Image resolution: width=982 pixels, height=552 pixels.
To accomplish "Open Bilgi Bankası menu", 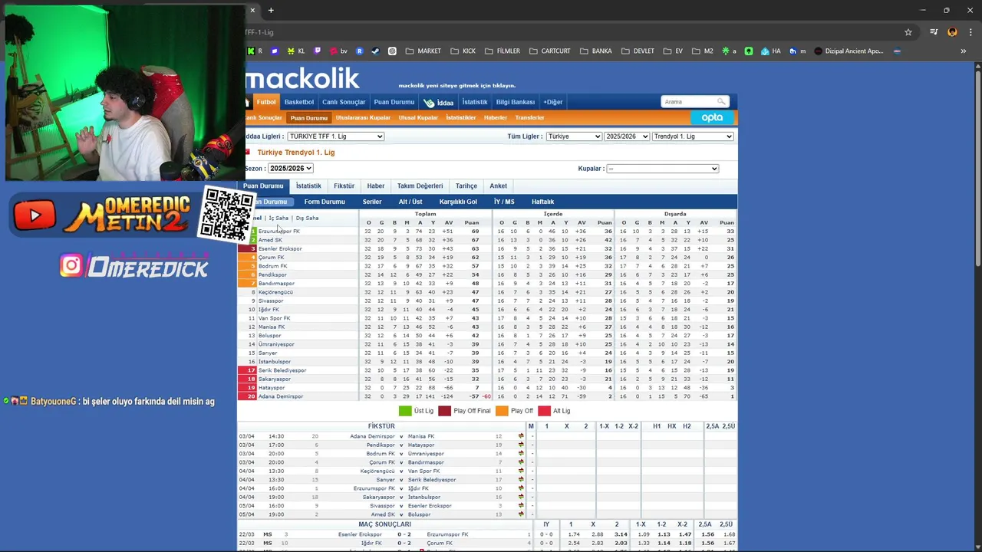I will tap(516, 102).
